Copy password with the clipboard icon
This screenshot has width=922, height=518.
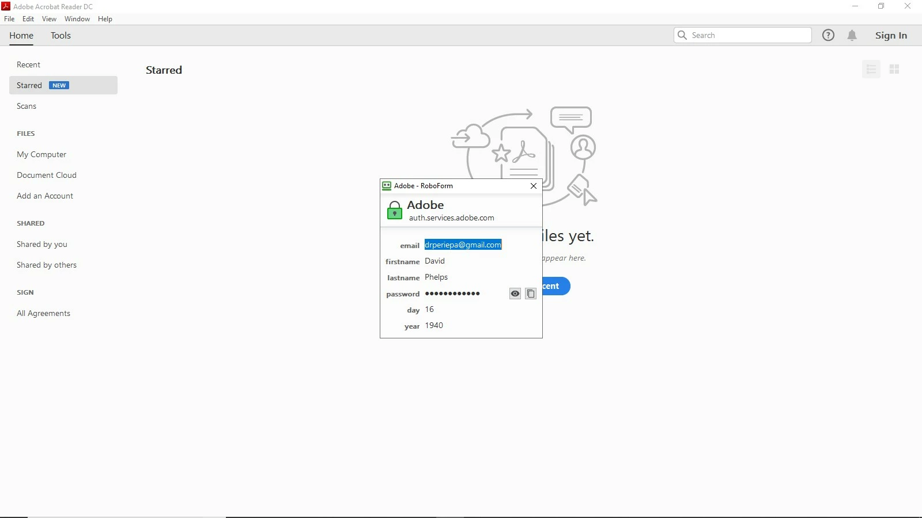tap(531, 294)
